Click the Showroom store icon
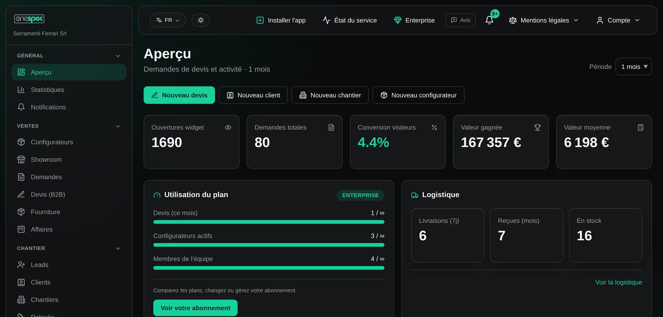 [x=21, y=159]
